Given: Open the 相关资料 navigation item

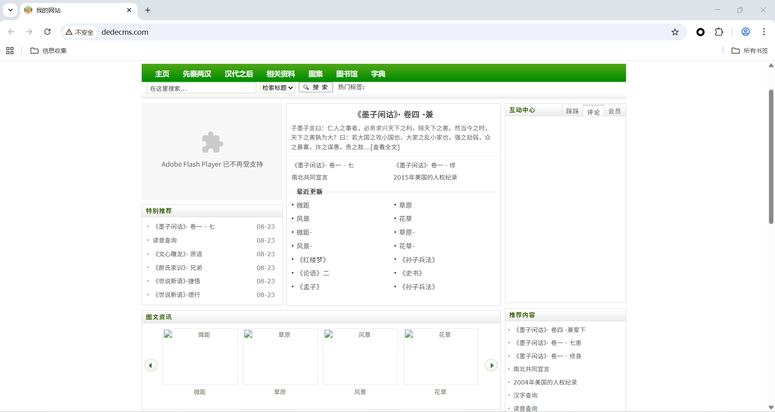Looking at the screenshot, I should (281, 74).
